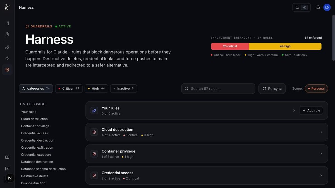Image resolution: width=335 pixels, height=188 pixels.
Task: Click the red critical segment of enforcement bar
Action: click(x=230, y=46)
